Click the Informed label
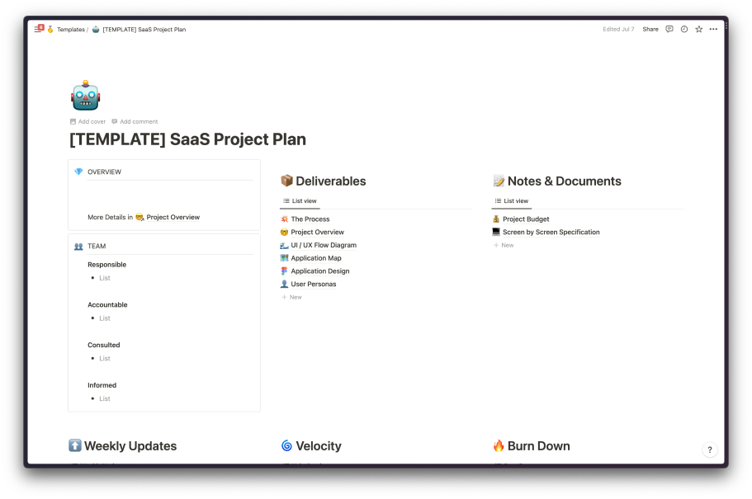 (102, 385)
